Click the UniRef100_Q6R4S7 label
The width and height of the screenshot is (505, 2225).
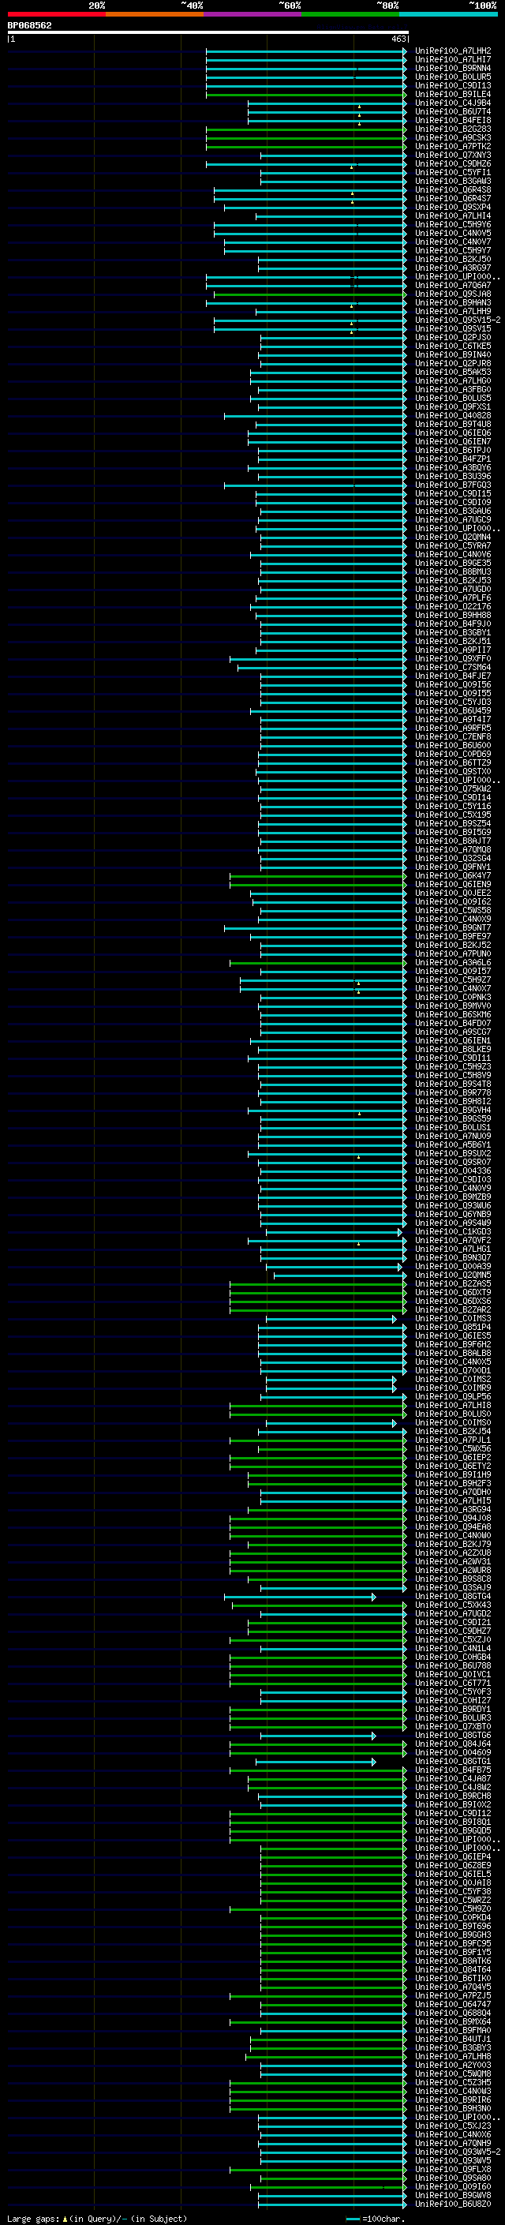click(x=453, y=199)
